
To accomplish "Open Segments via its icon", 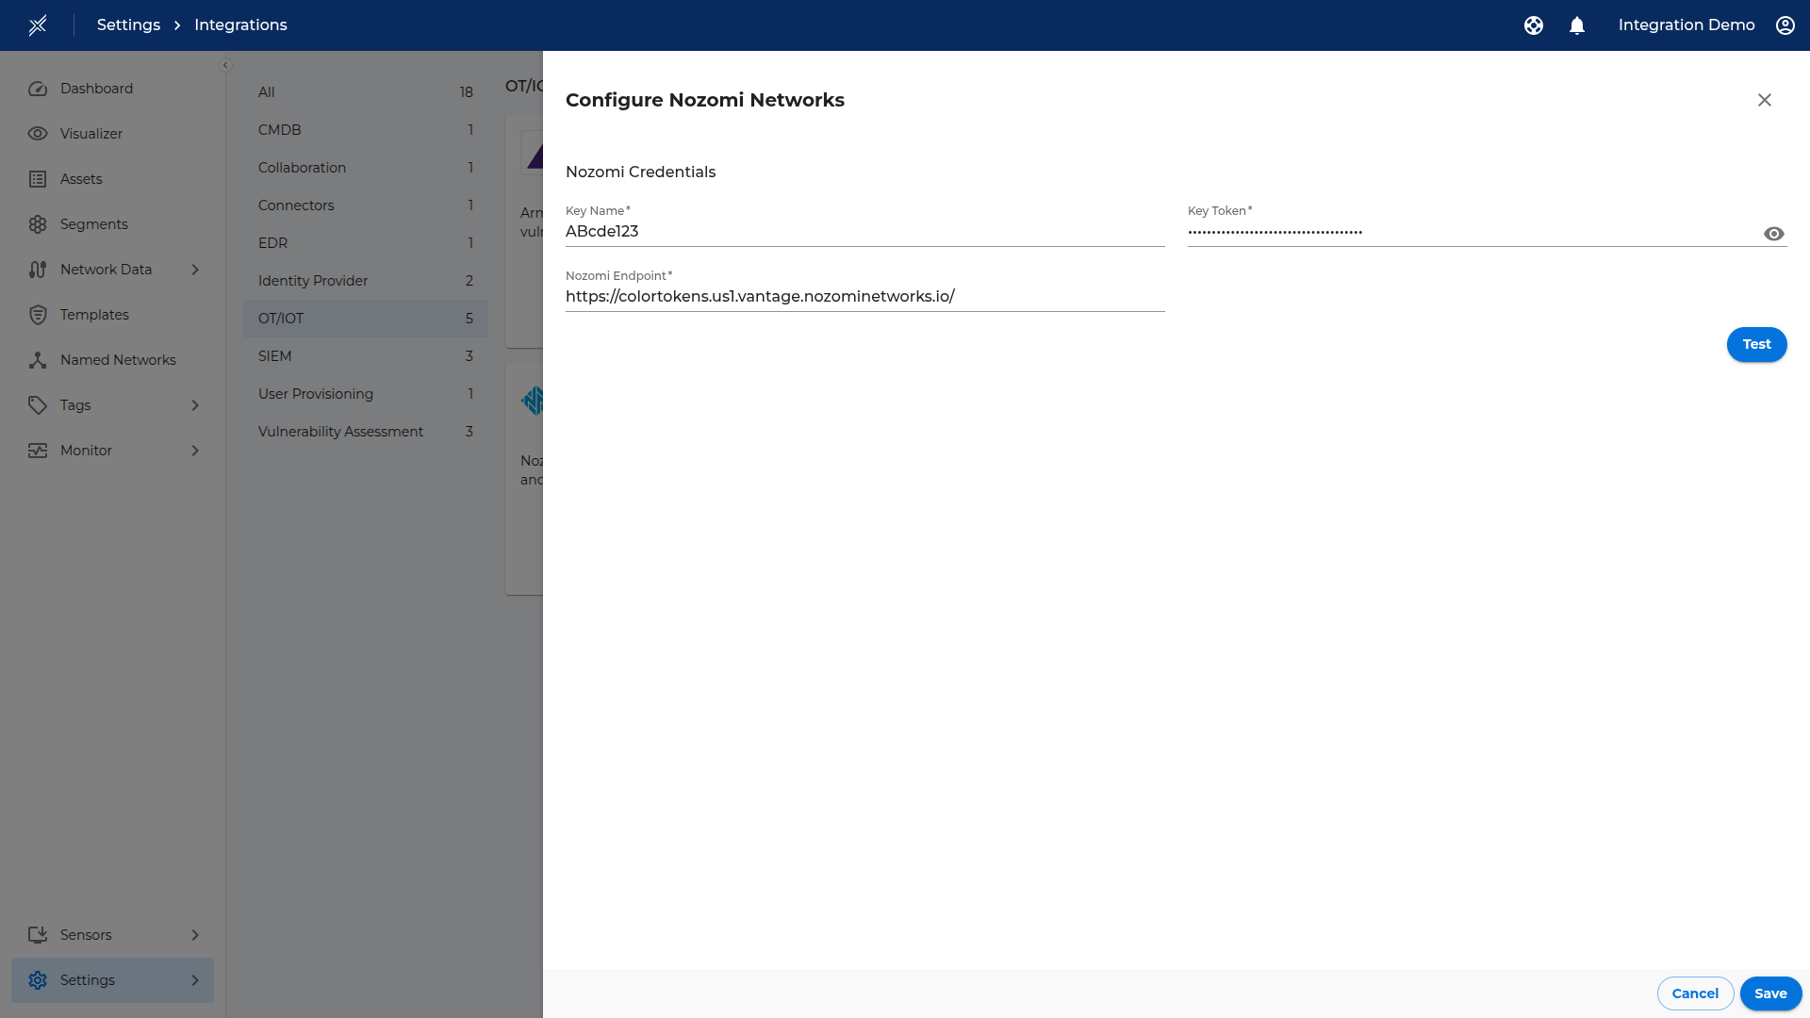I will click(x=38, y=224).
